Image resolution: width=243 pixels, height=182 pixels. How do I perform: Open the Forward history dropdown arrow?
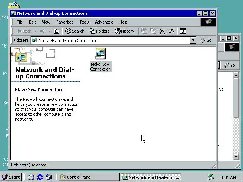49,31
